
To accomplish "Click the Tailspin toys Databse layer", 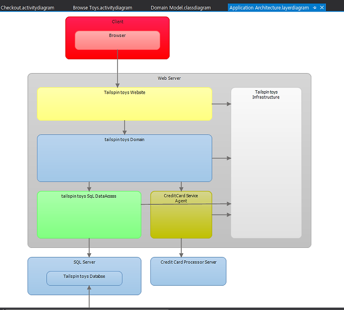I will coord(84,278).
